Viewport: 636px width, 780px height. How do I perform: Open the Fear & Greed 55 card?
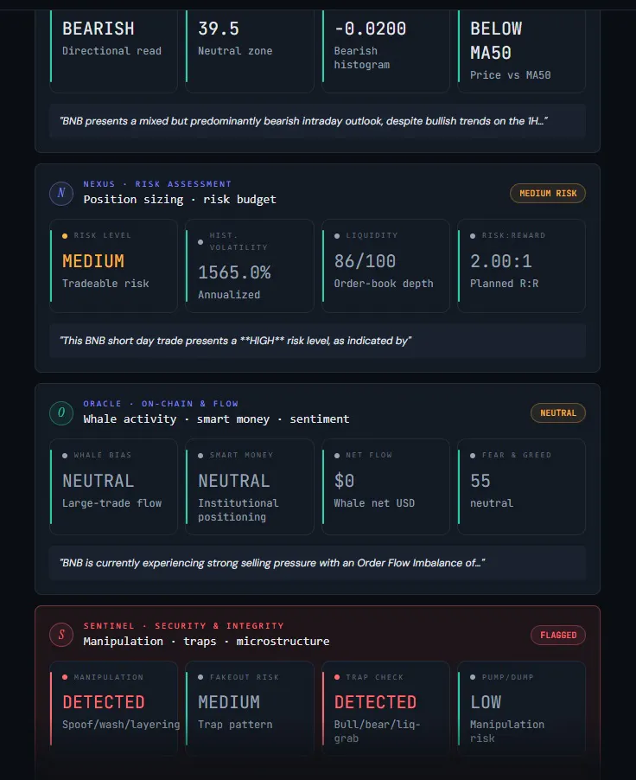point(521,487)
